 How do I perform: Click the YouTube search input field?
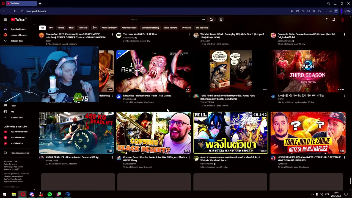click(x=165, y=20)
